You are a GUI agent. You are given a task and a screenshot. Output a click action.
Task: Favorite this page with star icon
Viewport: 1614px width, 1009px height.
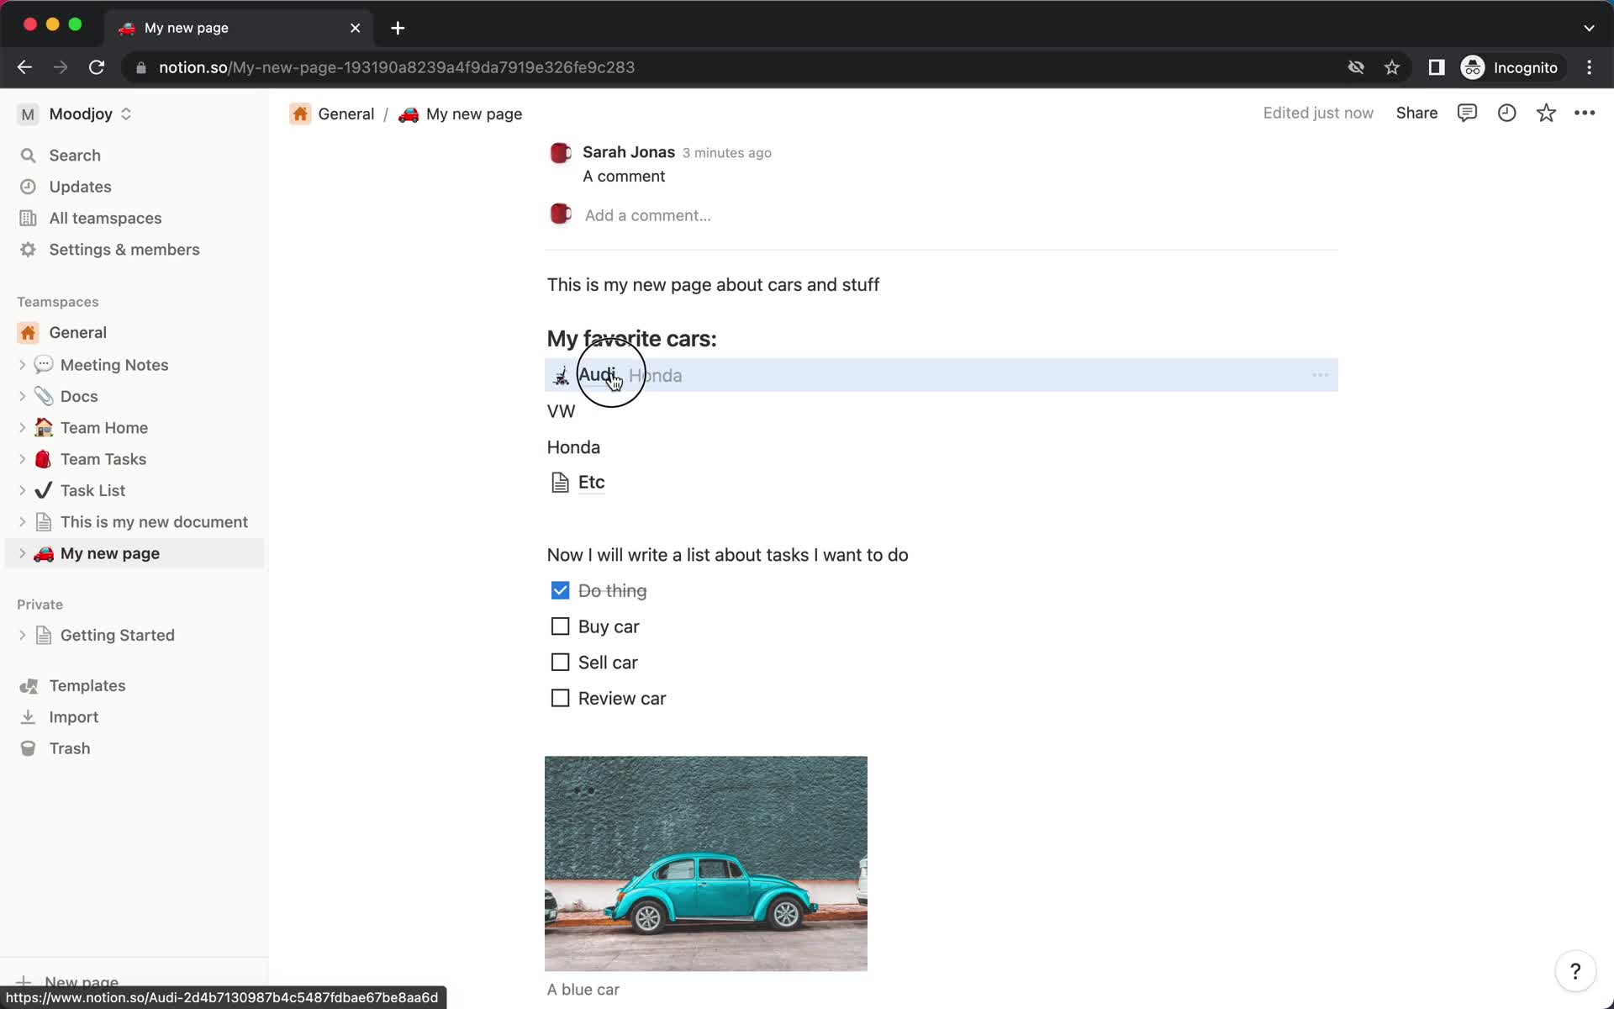pos(1547,113)
